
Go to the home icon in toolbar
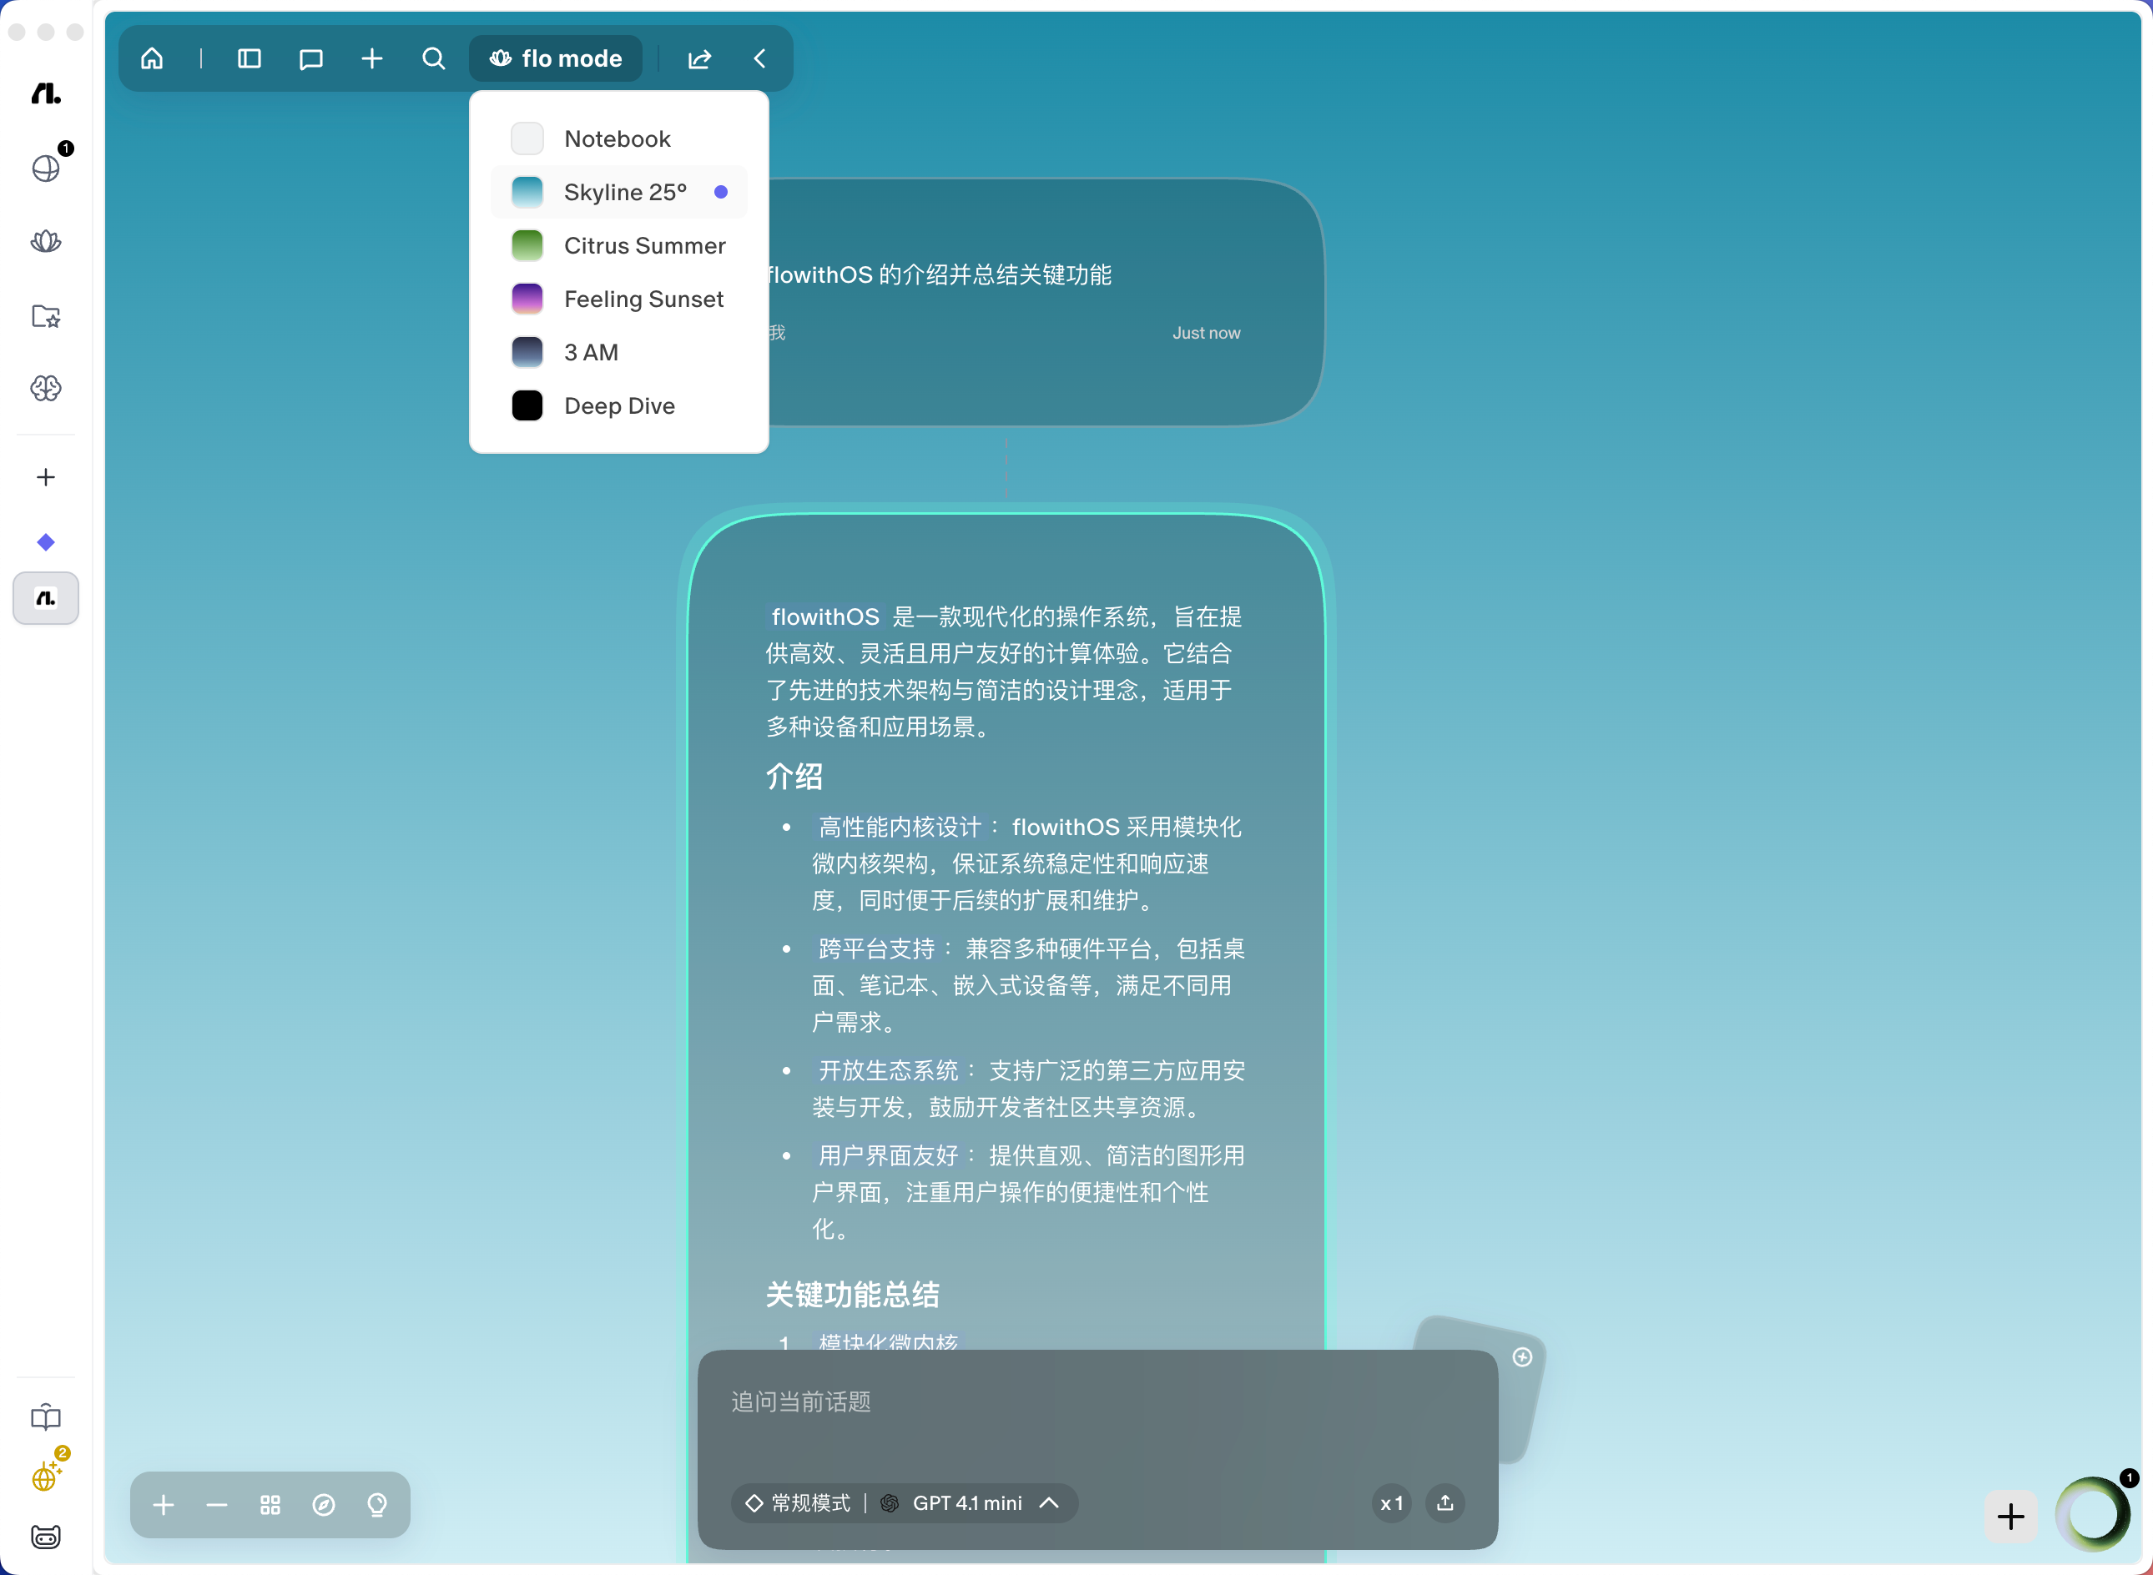pyautogui.click(x=152, y=59)
